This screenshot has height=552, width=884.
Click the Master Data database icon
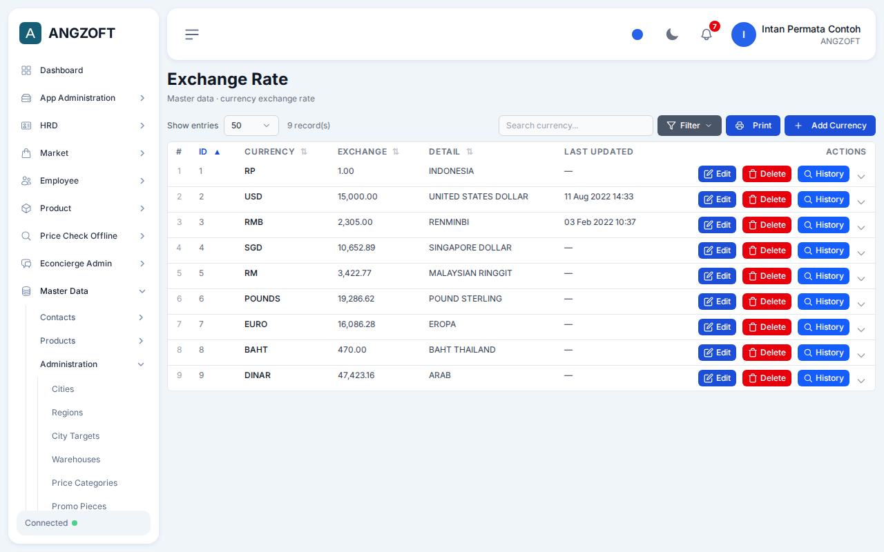tap(26, 291)
